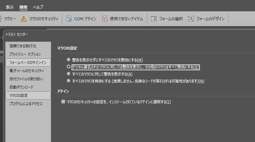Open the ヘルプ ribbon tab
This screenshot has width=255, height=142.
[38, 7]
